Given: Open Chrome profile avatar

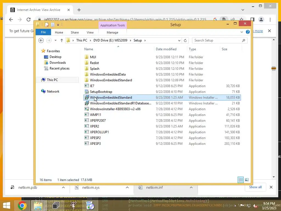Looking at the screenshot, I should click(261, 20).
